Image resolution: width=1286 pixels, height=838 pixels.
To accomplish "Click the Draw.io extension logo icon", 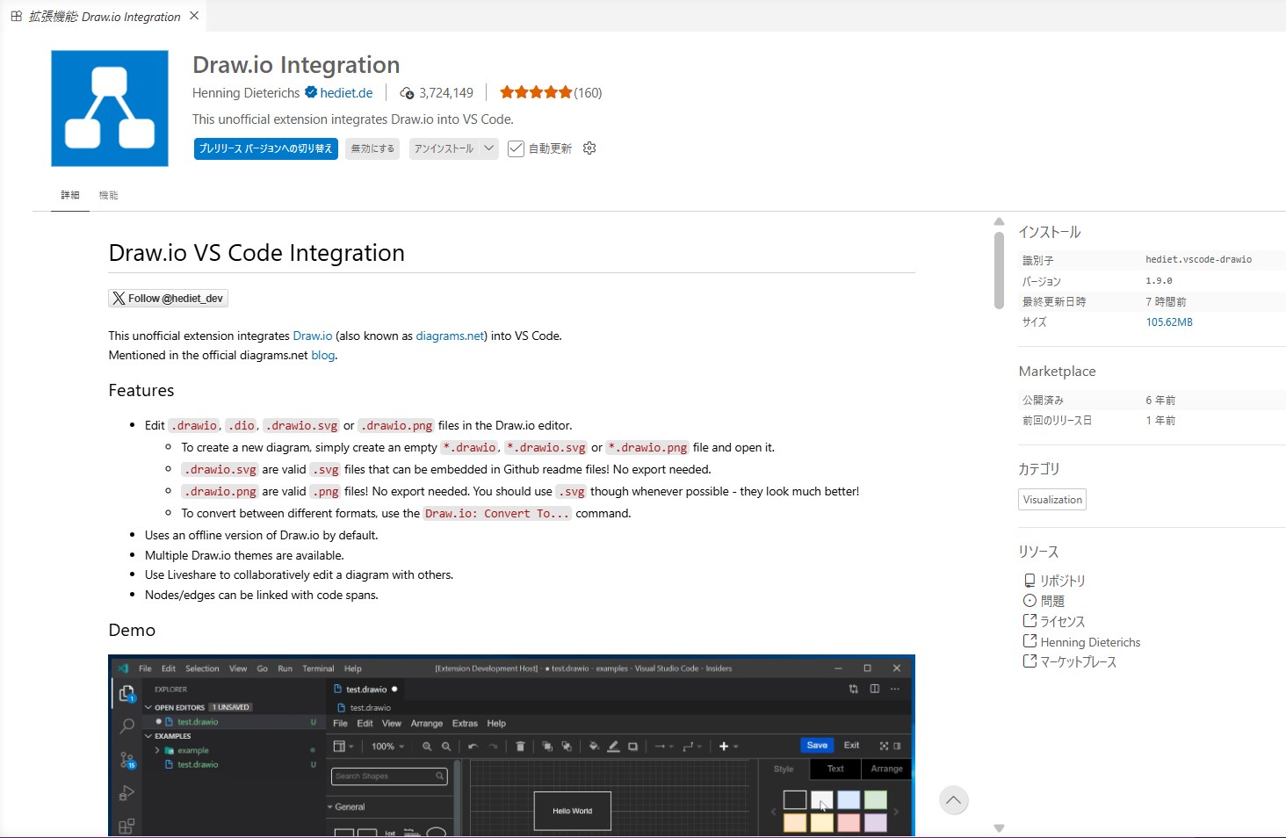I will [x=110, y=108].
